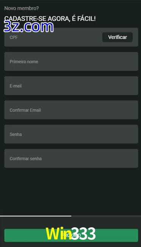Click the 'Senha' placeholder text
This screenshot has height=247, width=141.
click(x=16, y=134)
